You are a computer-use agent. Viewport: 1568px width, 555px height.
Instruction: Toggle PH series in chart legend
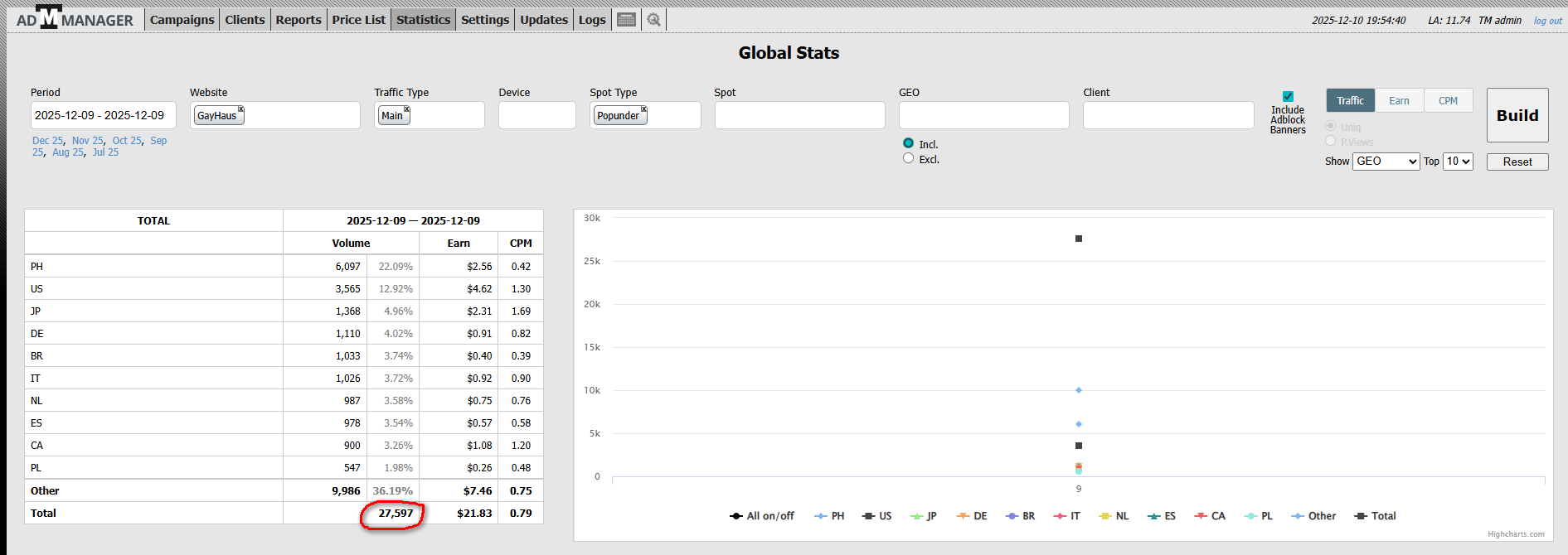coord(829,516)
